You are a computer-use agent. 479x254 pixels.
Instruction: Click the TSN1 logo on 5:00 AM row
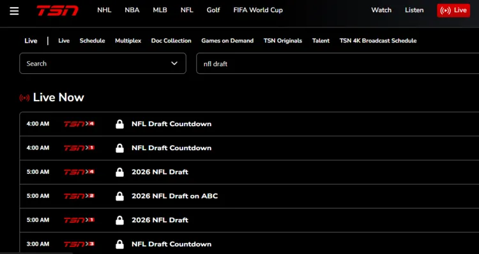79,220
